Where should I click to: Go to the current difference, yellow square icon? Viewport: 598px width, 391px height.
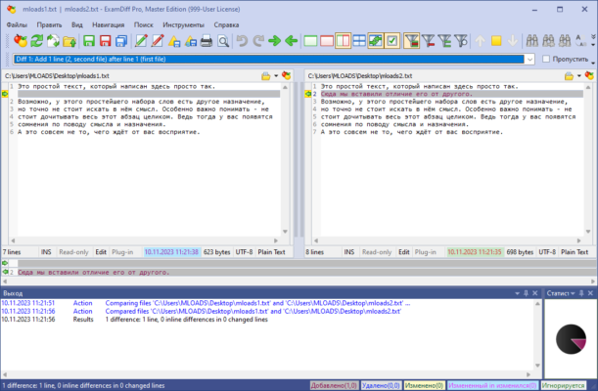pyautogui.click(x=496, y=41)
